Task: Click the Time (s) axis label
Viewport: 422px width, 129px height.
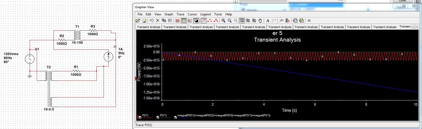Action: coord(289,110)
